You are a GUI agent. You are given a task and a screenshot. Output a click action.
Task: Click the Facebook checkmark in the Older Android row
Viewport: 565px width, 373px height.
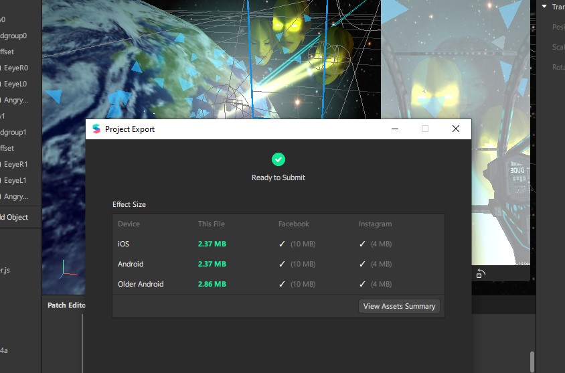(x=282, y=285)
